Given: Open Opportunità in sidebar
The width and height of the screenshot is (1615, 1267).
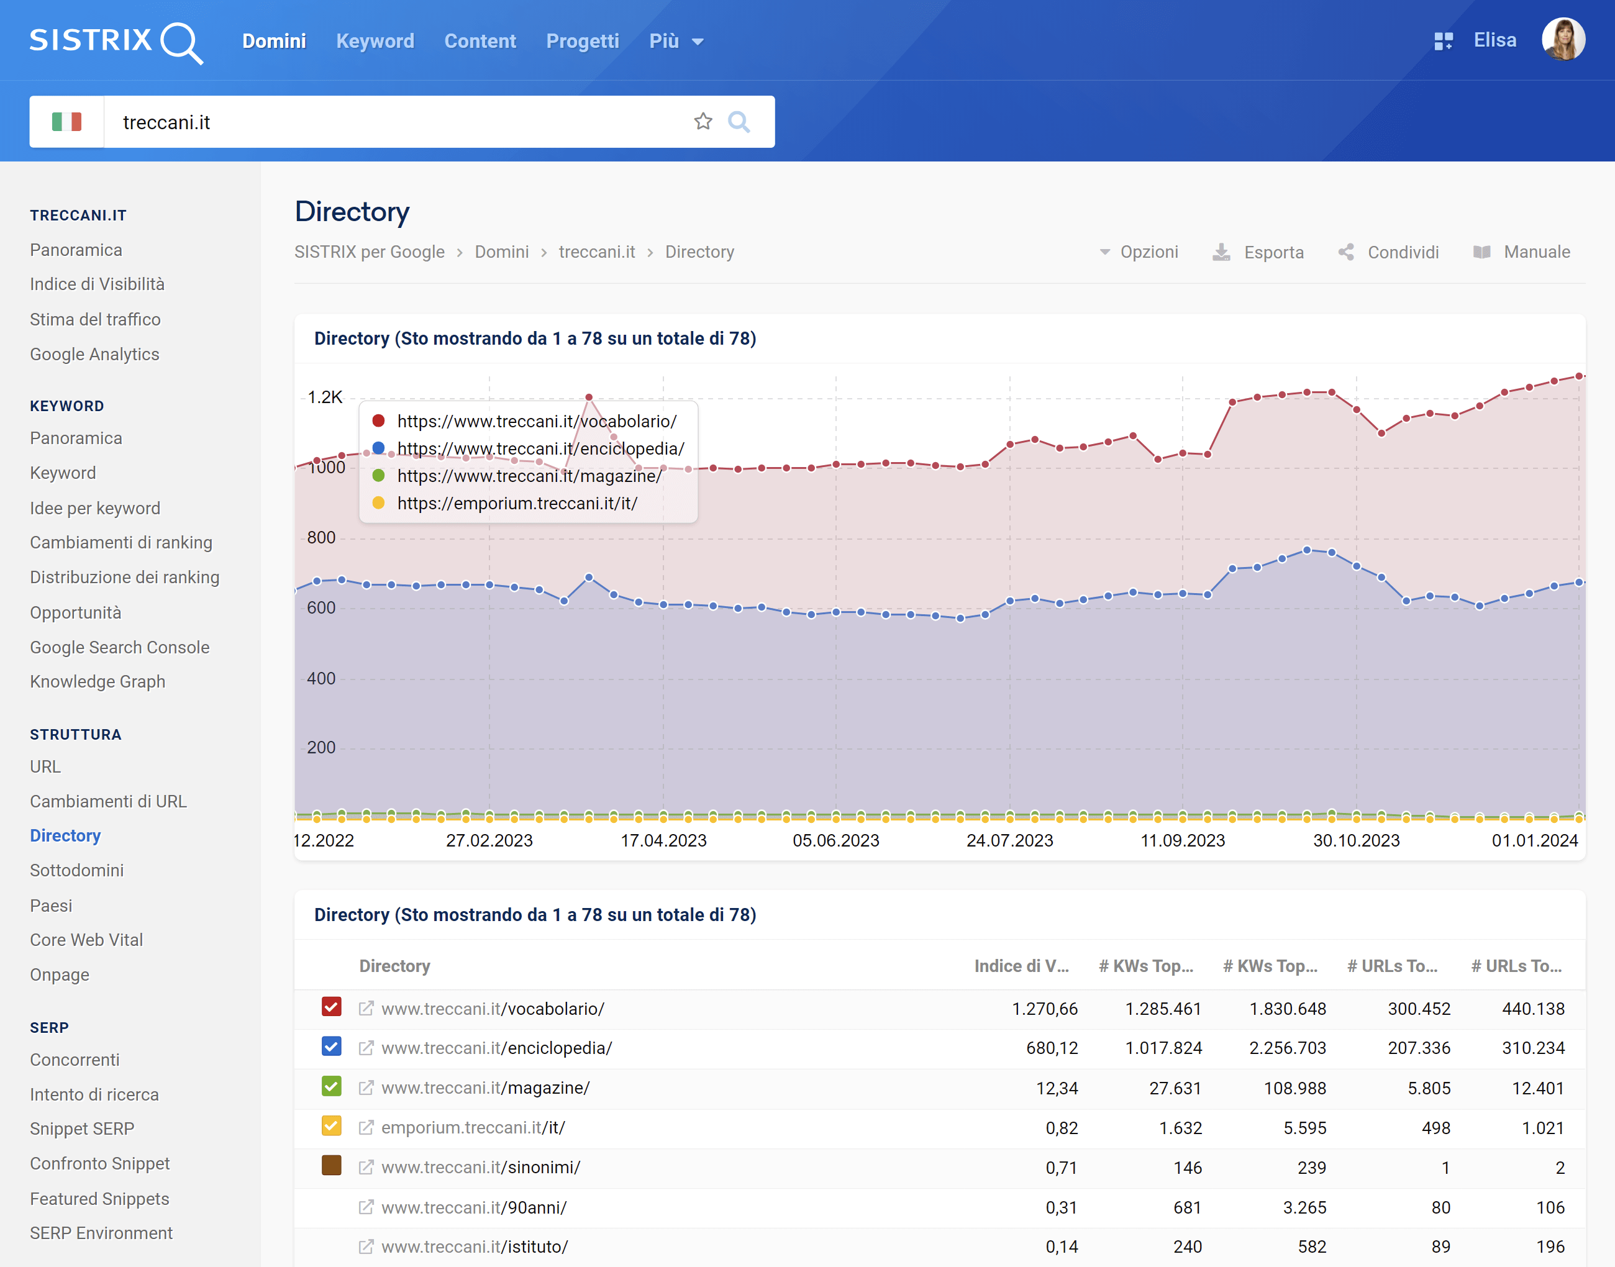Looking at the screenshot, I should pos(76,613).
